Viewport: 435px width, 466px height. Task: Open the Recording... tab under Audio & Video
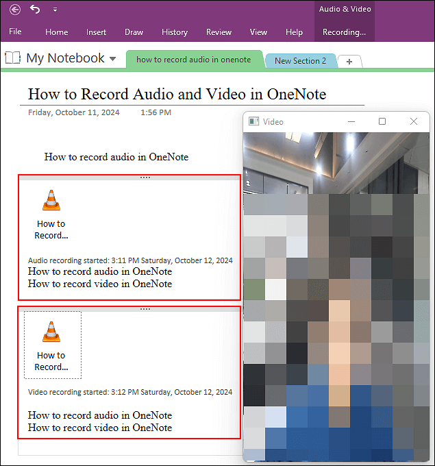tap(344, 32)
